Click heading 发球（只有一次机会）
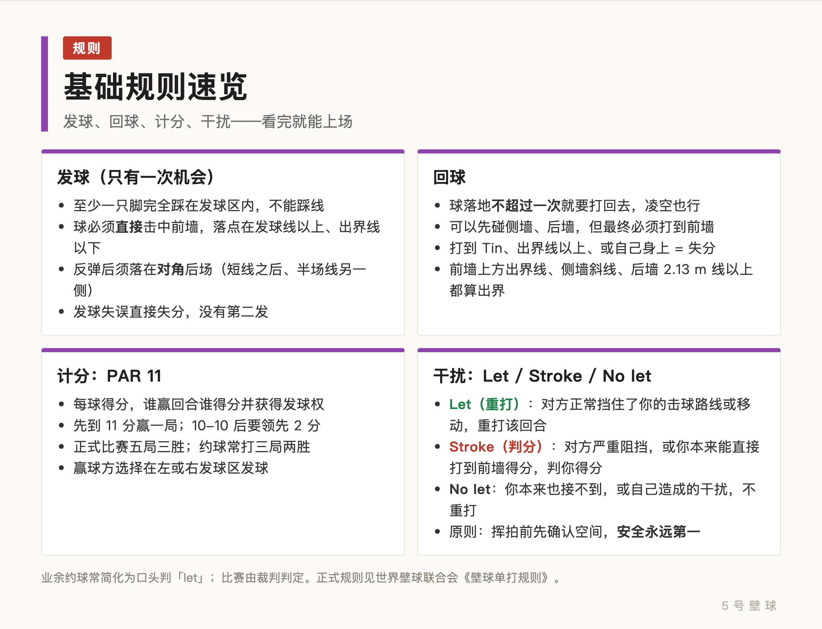 click(x=136, y=177)
